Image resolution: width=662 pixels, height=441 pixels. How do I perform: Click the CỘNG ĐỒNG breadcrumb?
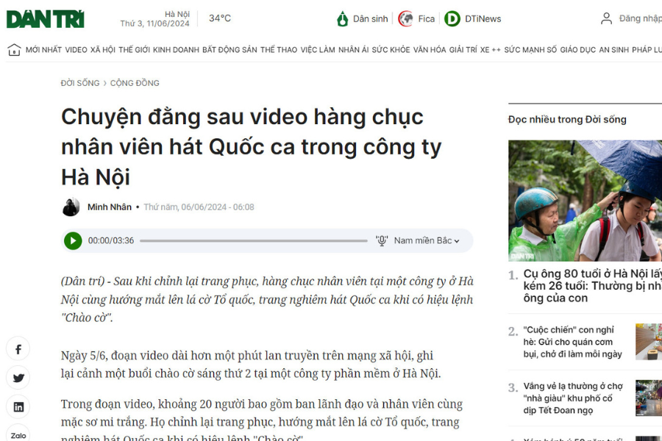135,83
